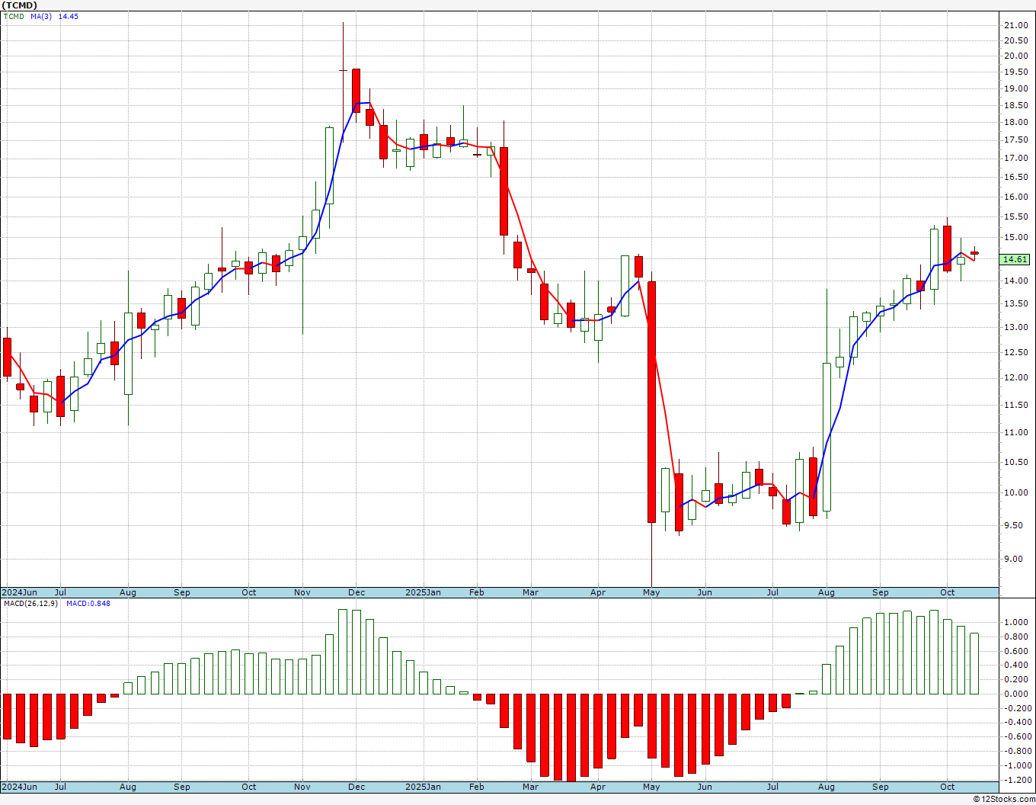Select the 17.50 price axis label
This screenshot has height=805, width=1036.
[1015, 140]
